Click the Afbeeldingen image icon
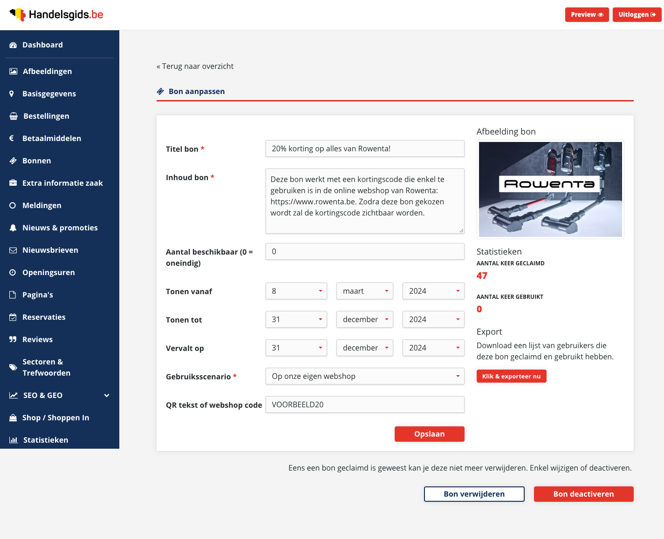This screenshot has width=664, height=539. click(x=14, y=71)
